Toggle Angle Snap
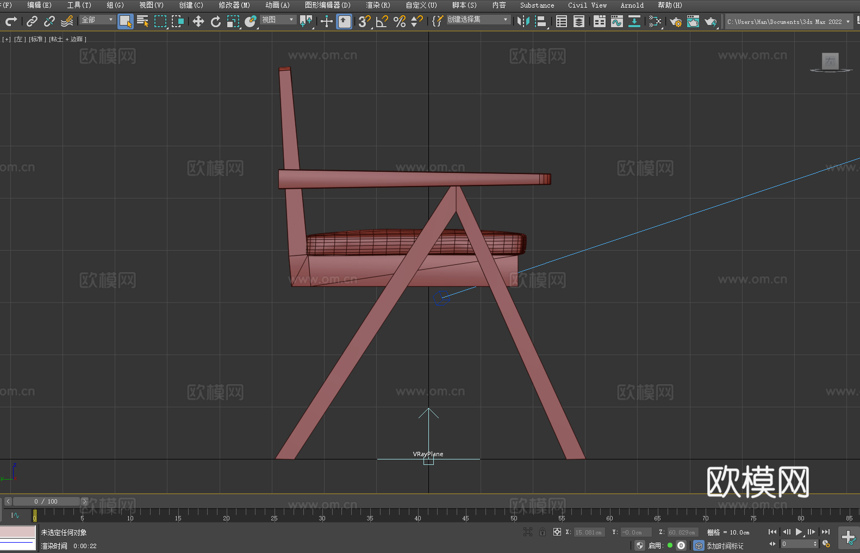Viewport: 860px width, 553px height. (382, 21)
